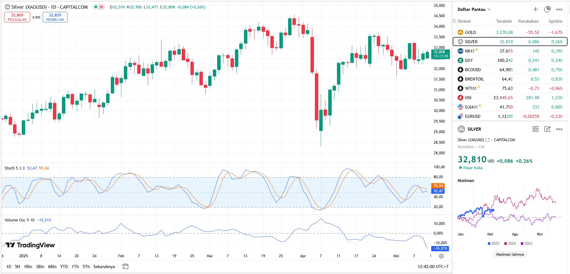Click the PENJUALAN sell button
570x274 pixels.
tap(17, 17)
